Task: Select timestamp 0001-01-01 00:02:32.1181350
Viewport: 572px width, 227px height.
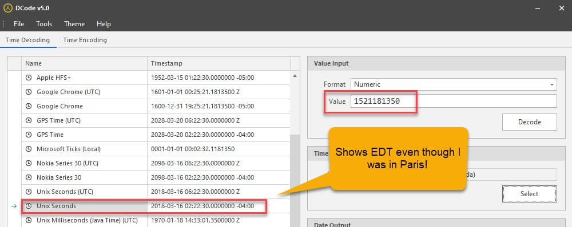Action: pos(193,149)
